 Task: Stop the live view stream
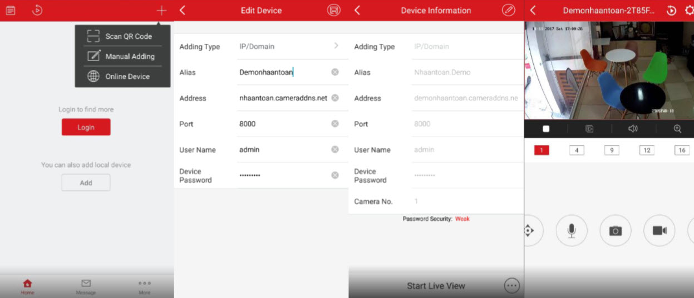tap(546, 129)
